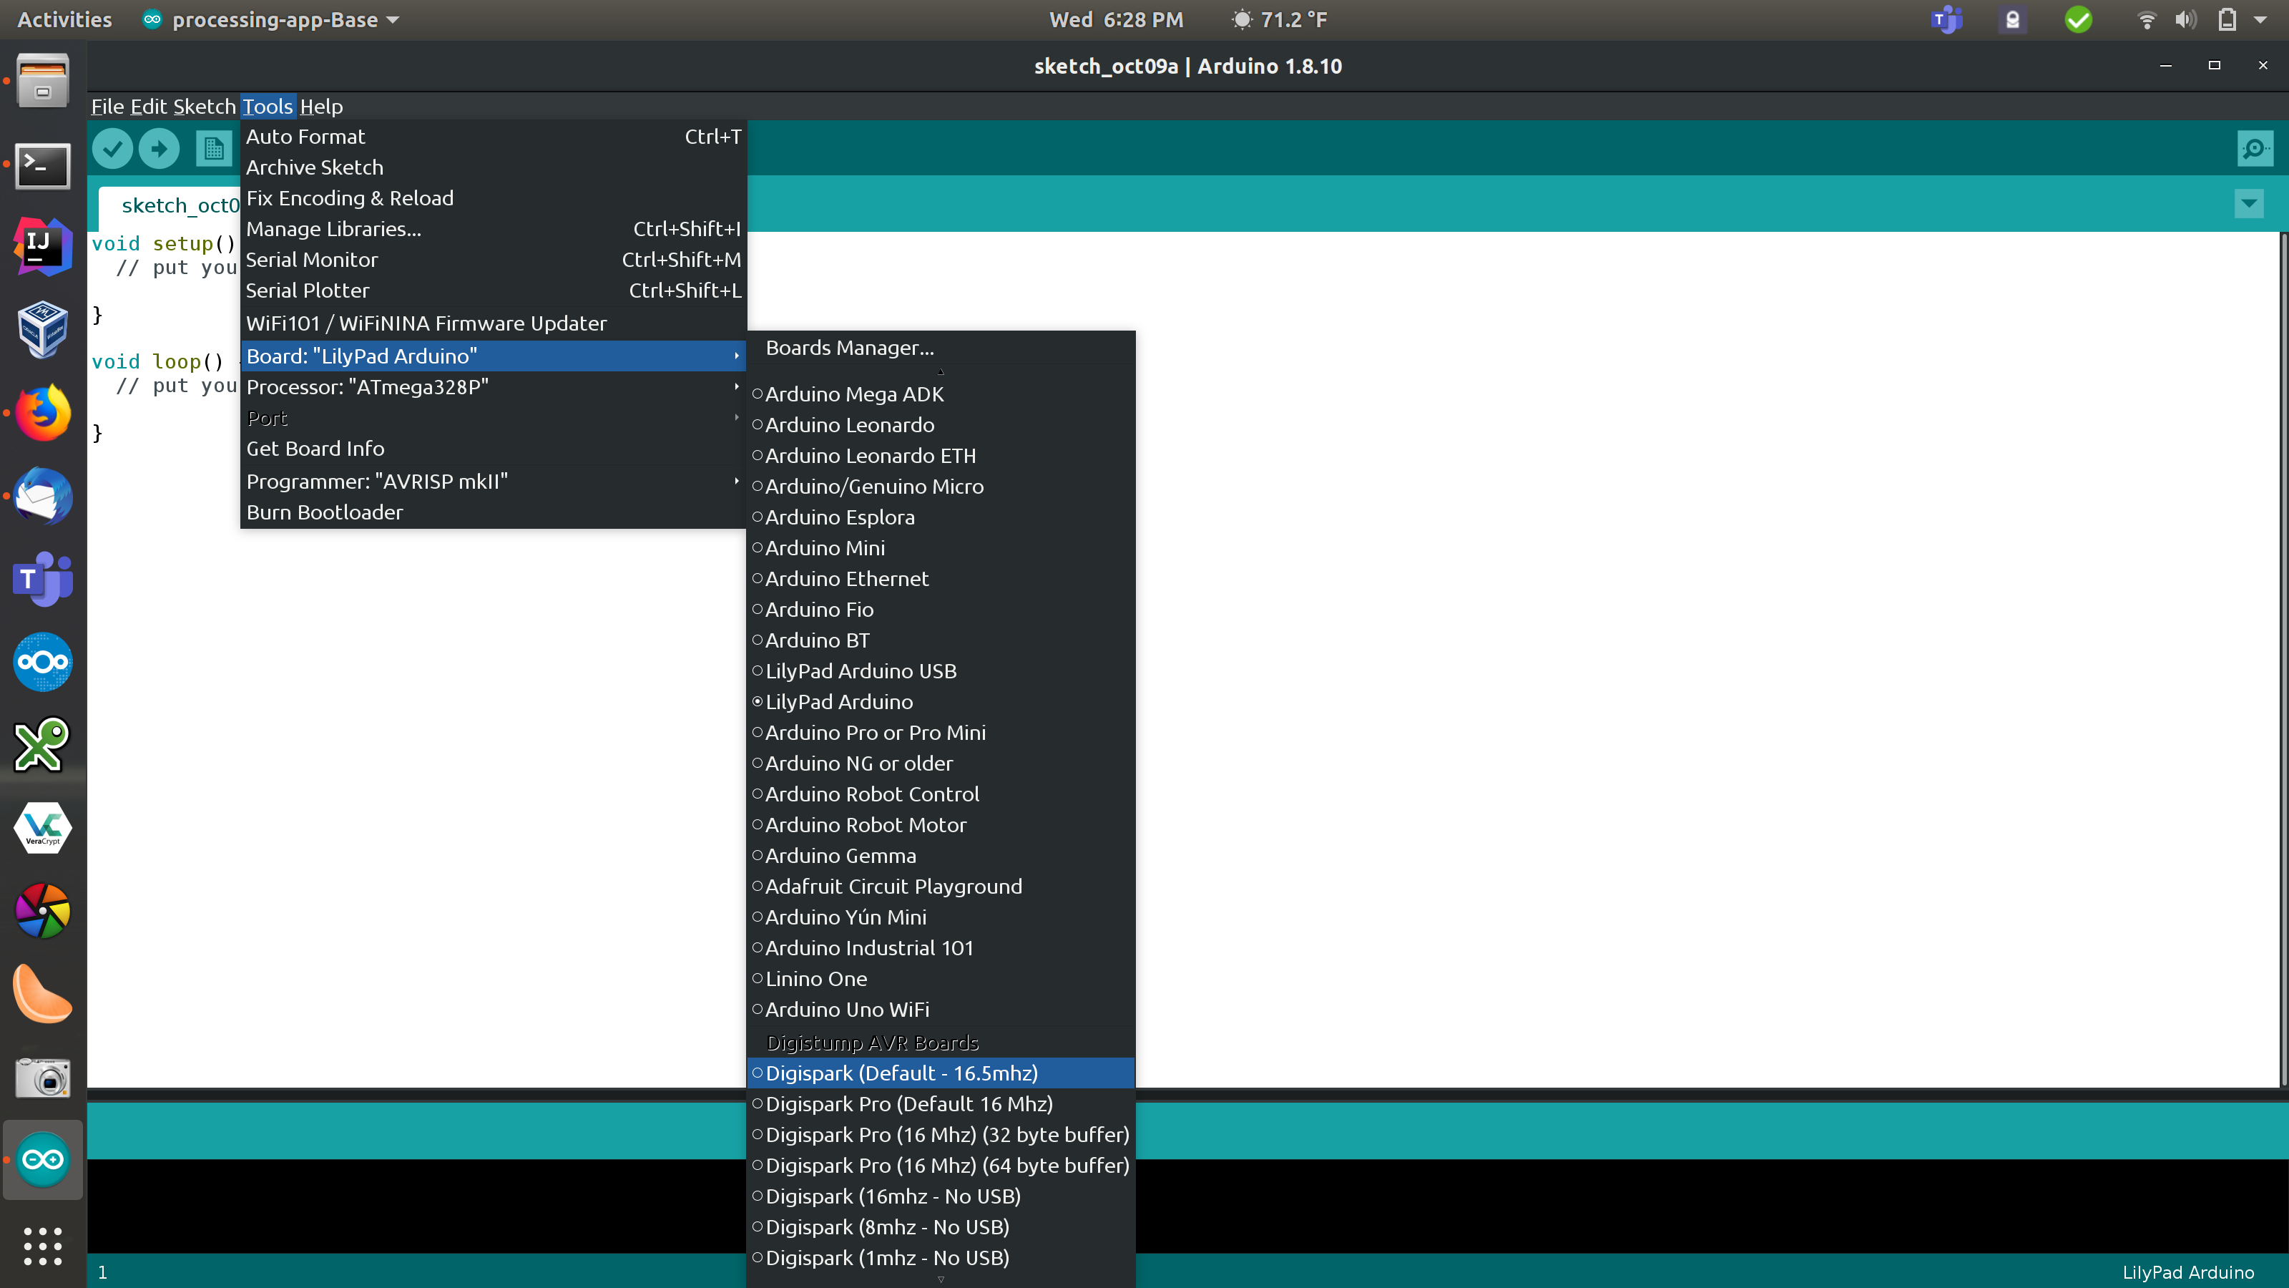Select Digispark Pro (Default 16 Mhz) board
Screen dimensions: 2289x1288
[941, 1104]
